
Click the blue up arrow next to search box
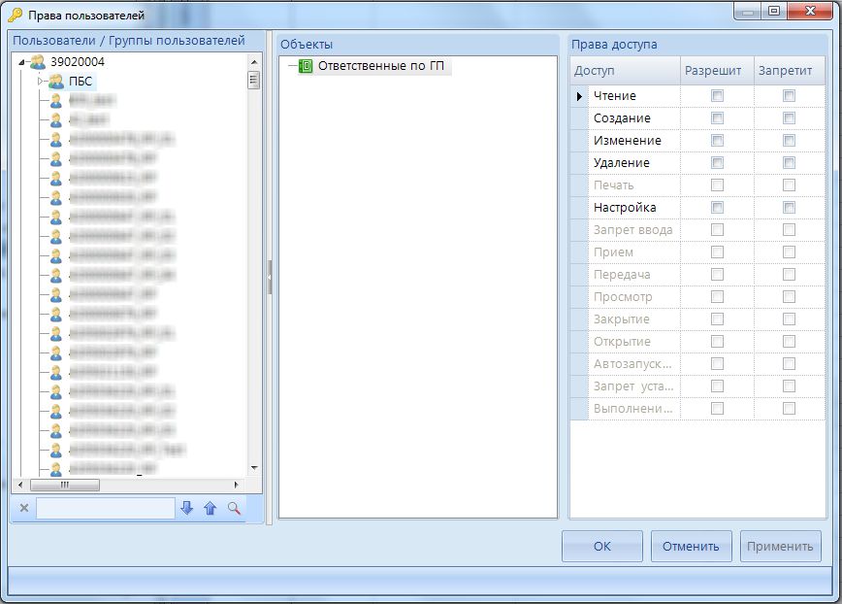pyautogui.click(x=210, y=508)
